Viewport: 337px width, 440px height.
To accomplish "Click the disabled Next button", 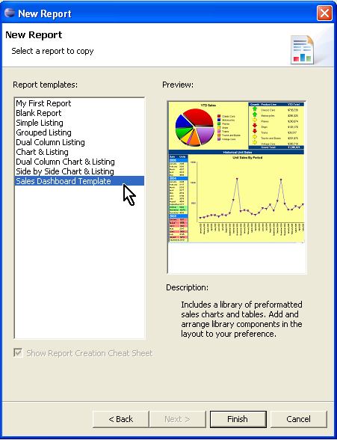I will [178, 419].
